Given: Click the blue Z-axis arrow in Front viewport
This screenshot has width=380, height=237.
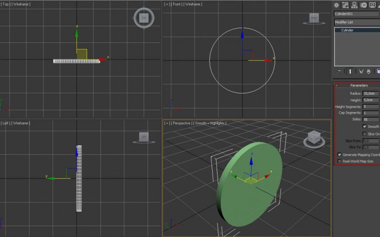Looking at the screenshot, I should (x=242, y=35).
